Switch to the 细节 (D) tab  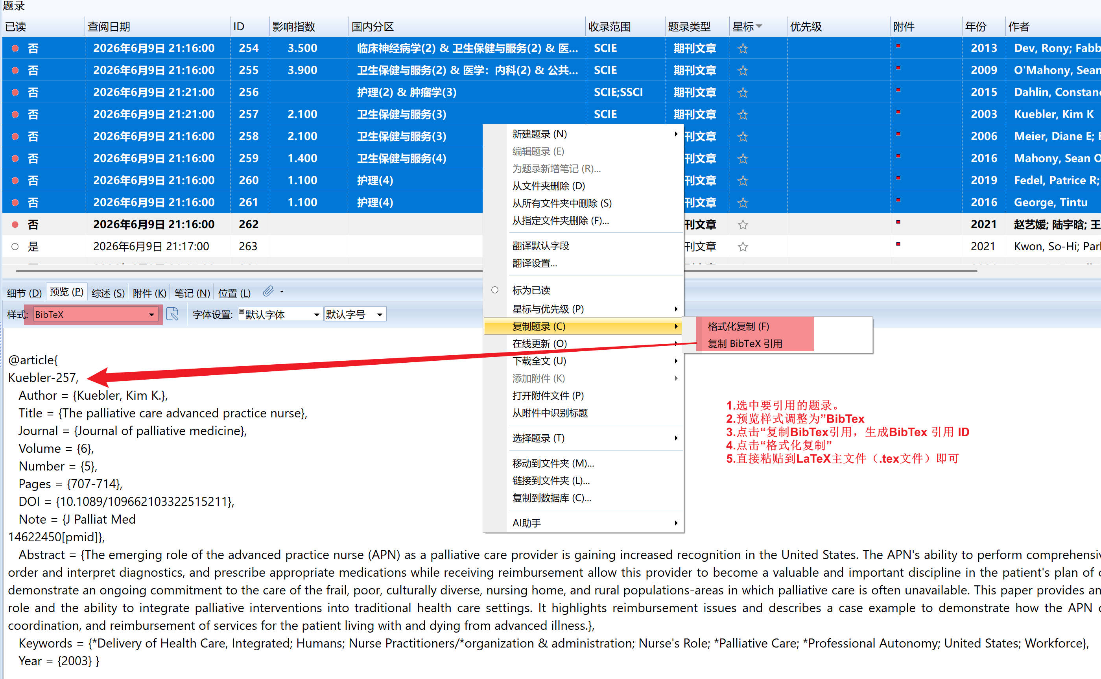[24, 293]
